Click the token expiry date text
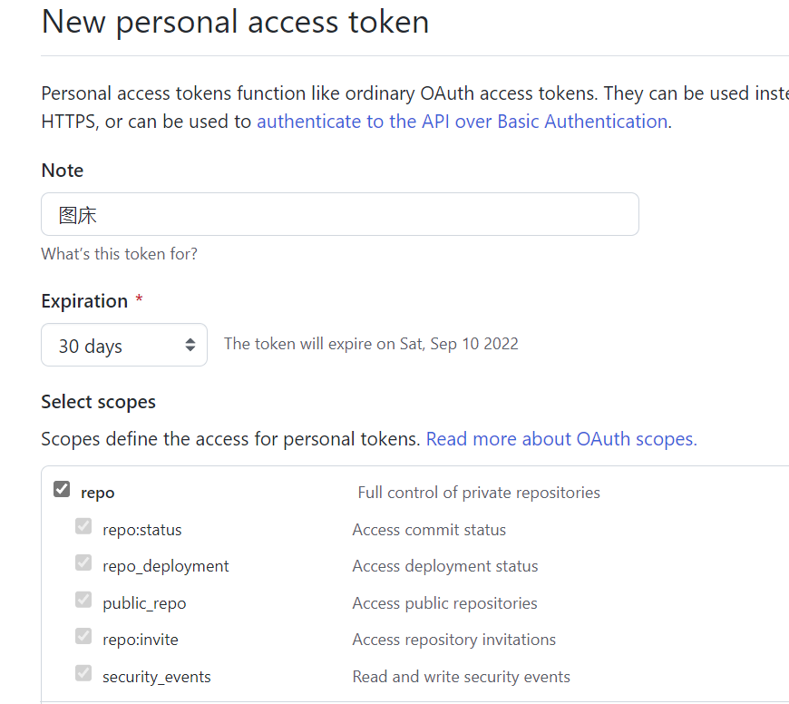The height and width of the screenshot is (704, 789). (371, 344)
